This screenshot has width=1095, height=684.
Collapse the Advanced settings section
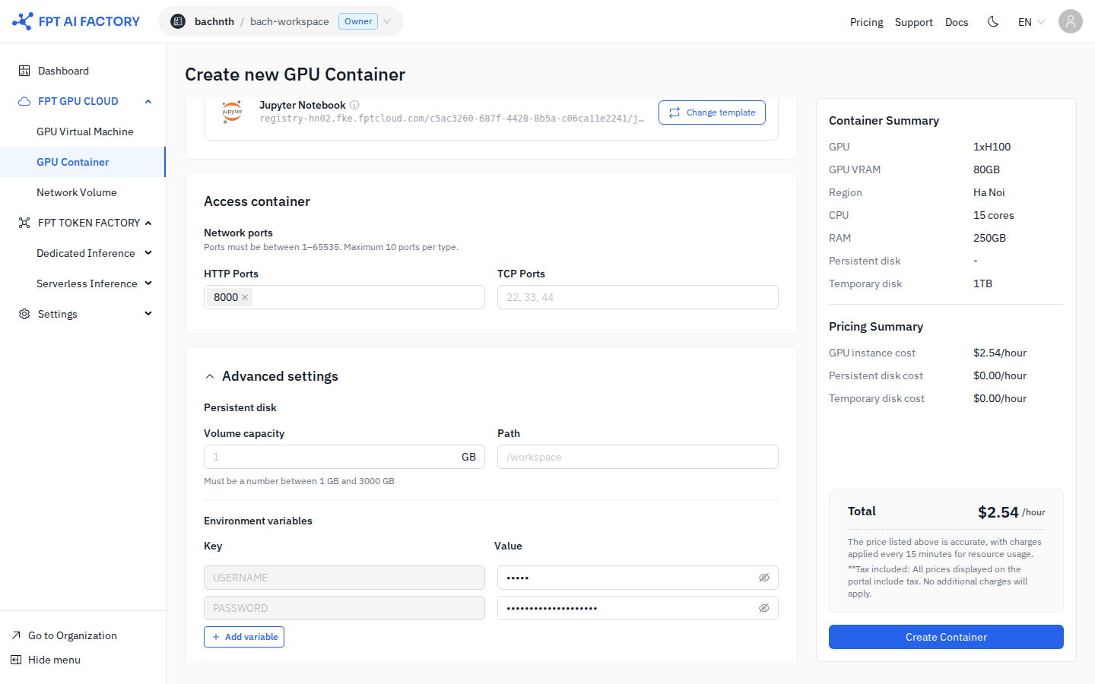210,376
